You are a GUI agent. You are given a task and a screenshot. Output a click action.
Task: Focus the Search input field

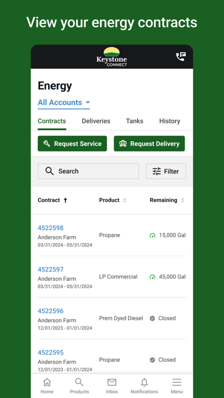pyautogui.click(x=88, y=172)
